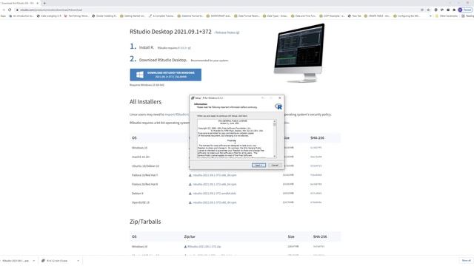The width and height of the screenshot is (474, 266).
Task: Click the download icon beside Windows zip
Action: [x=185, y=247]
